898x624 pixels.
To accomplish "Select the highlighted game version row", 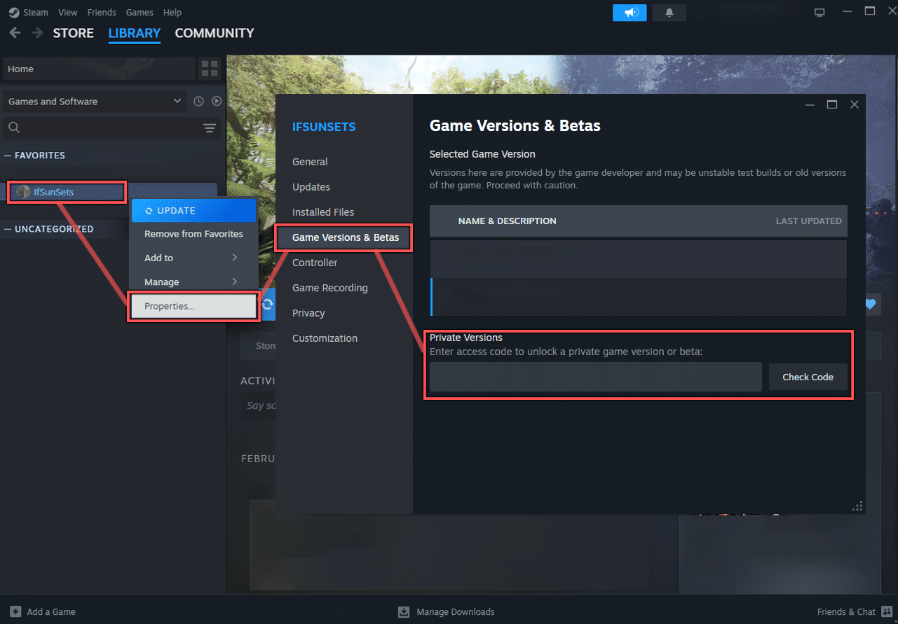I will [639, 297].
